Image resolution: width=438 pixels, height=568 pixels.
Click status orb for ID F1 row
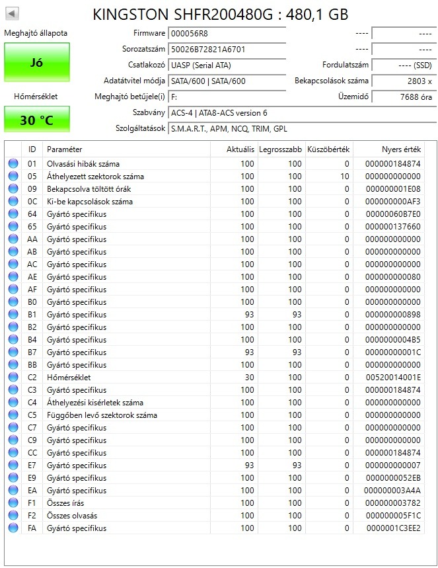[13, 503]
